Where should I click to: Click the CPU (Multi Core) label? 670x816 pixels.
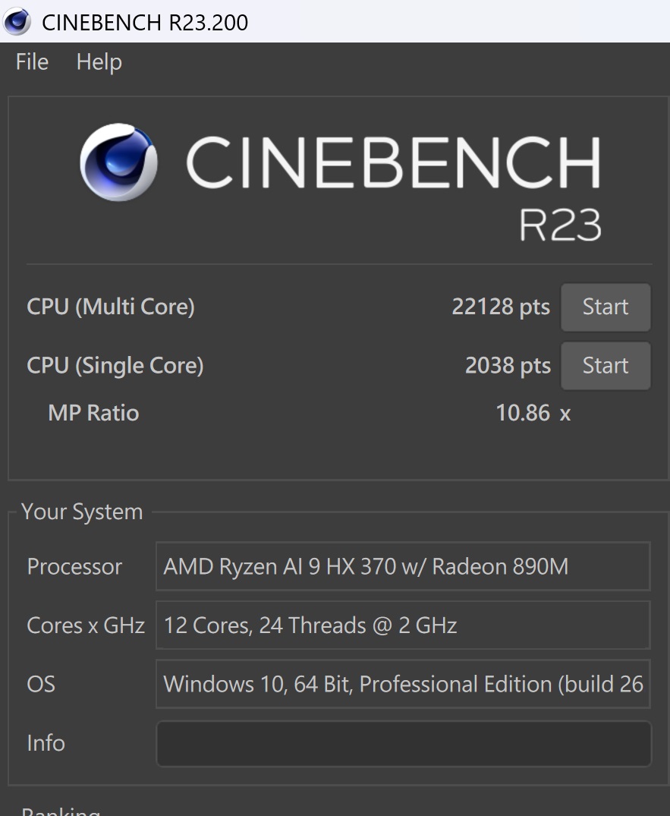click(x=111, y=307)
